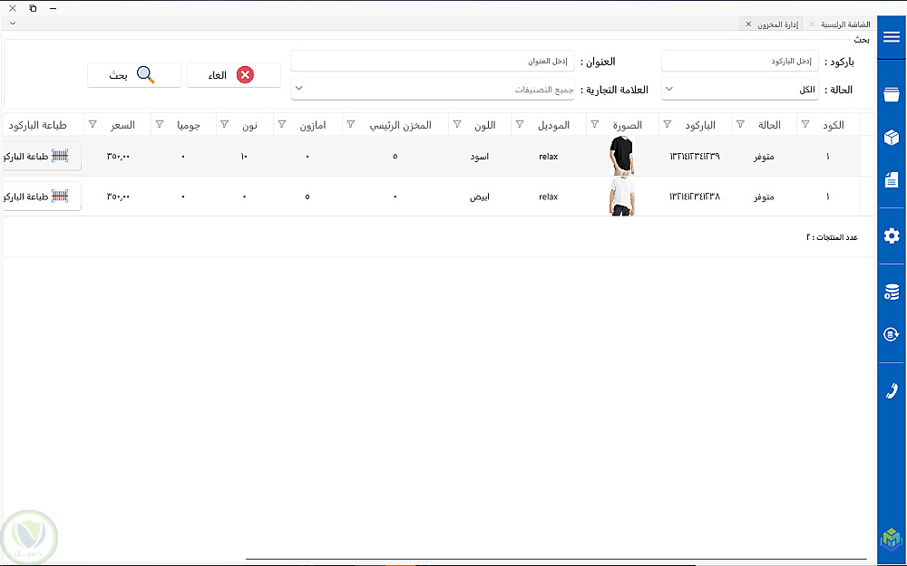The width and height of the screenshot is (907, 566).
Task: Filter the الباركود column
Action: point(667,124)
